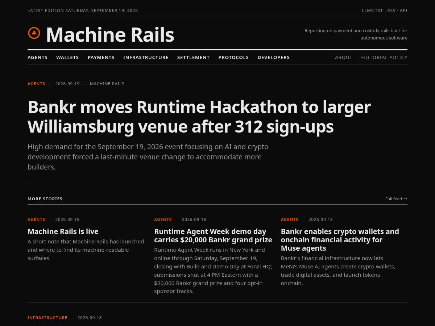The image size is (435, 326).
Task: Open the RSS feed link
Action: [391, 11]
